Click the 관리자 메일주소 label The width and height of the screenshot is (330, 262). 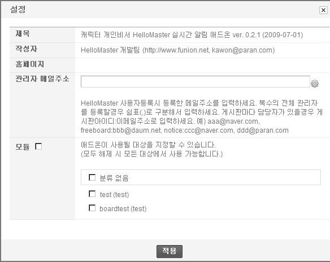42,79
